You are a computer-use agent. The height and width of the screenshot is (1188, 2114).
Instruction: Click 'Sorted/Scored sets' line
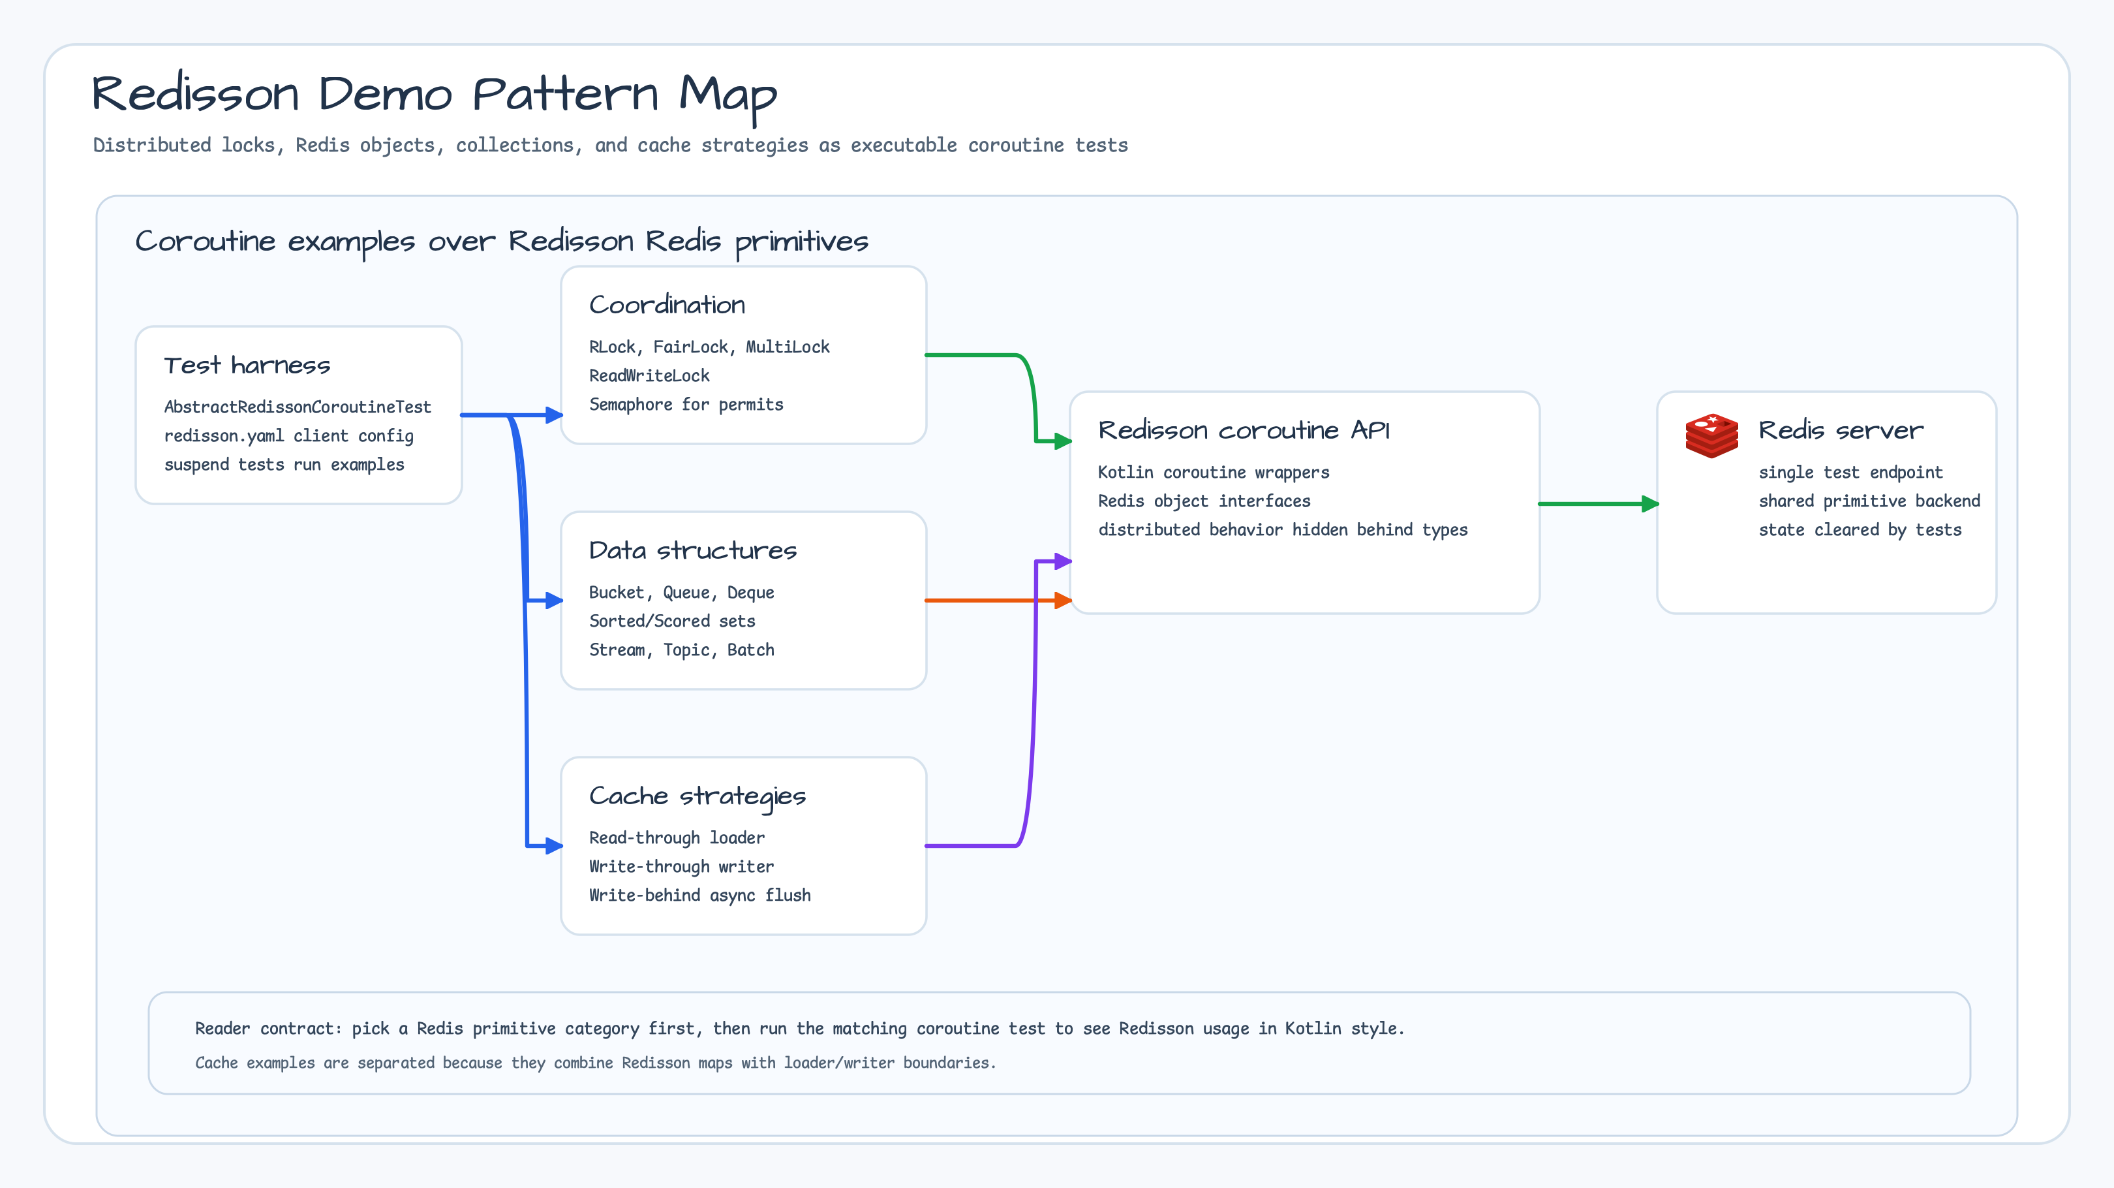point(672,621)
